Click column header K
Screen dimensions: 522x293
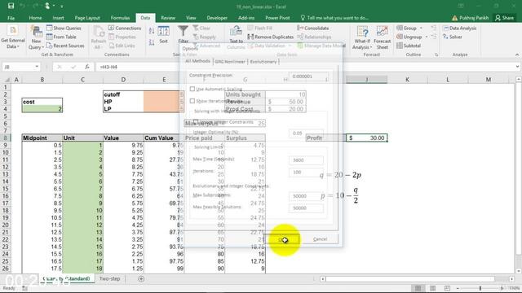pyautogui.click(x=407, y=80)
